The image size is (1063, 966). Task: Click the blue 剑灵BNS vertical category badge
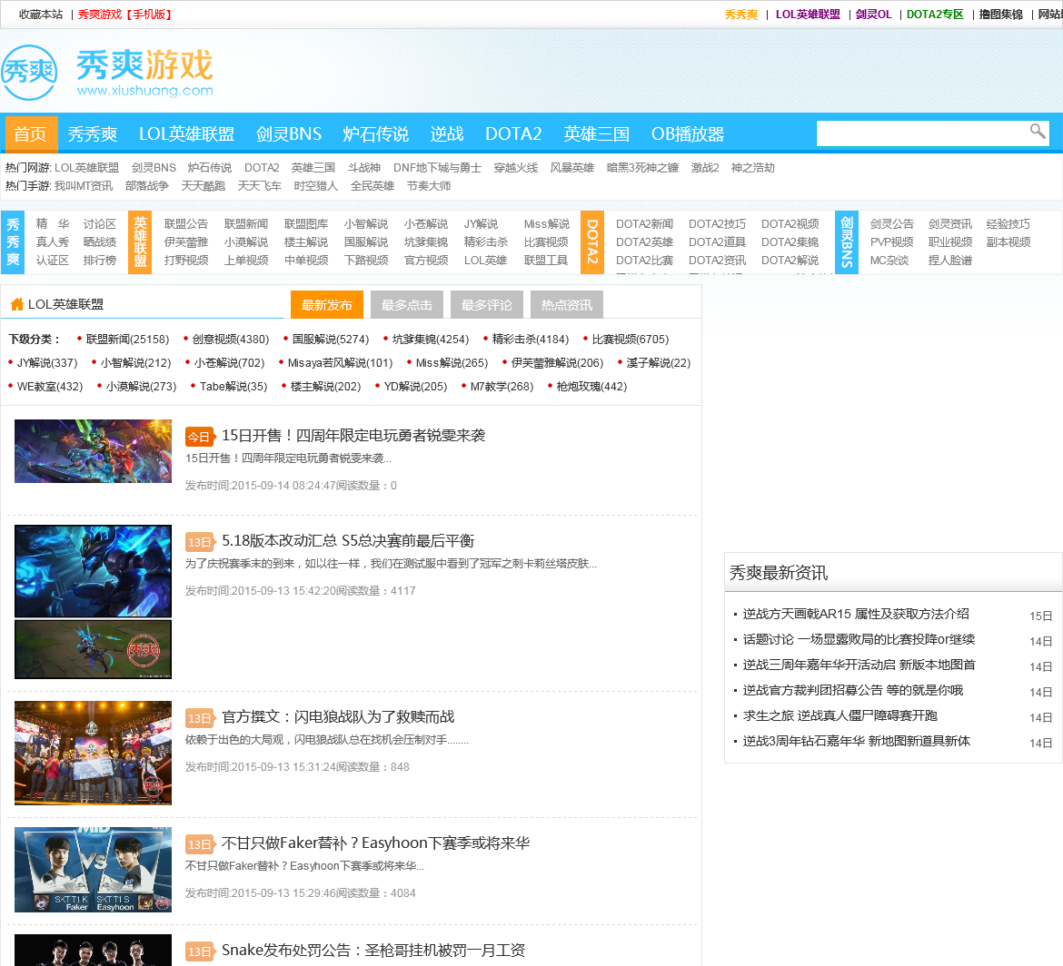coord(847,241)
